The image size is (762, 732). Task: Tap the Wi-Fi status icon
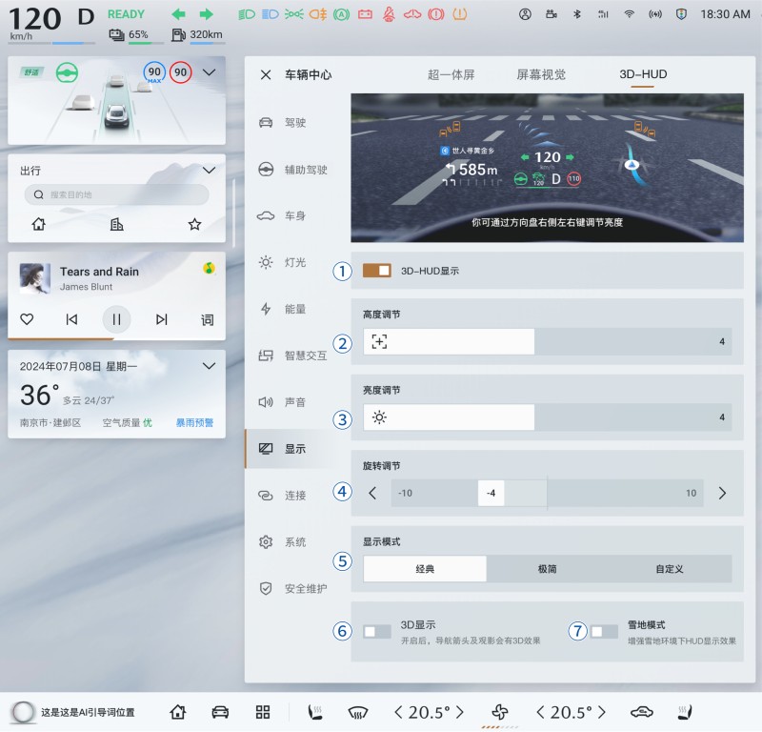tap(629, 14)
